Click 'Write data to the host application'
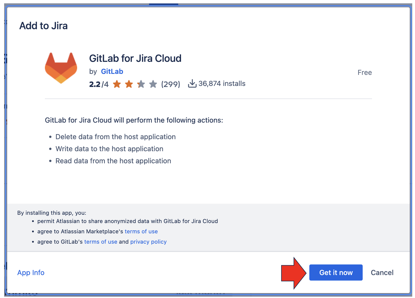This screenshot has width=415, height=298. [109, 149]
